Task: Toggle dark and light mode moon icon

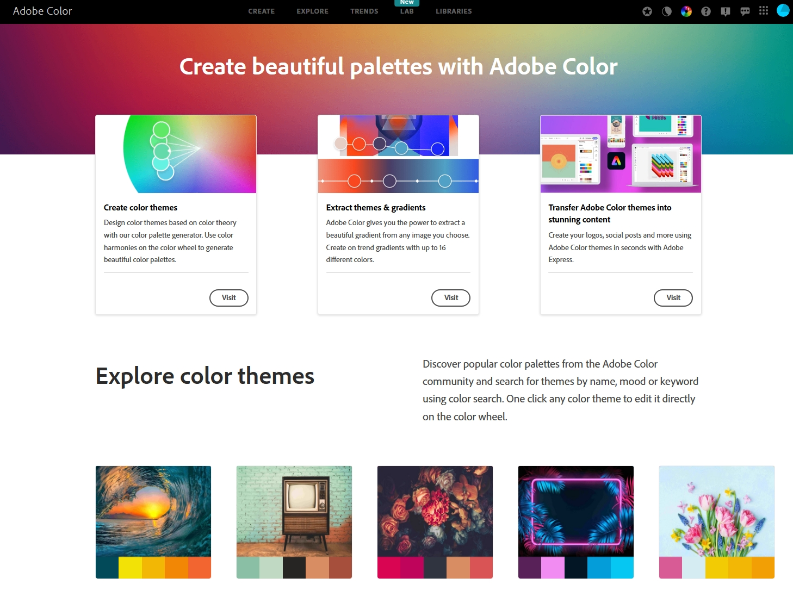Action: (667, 11)
